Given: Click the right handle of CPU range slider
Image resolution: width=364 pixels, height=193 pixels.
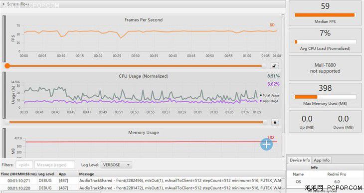Looking at the screenshot, I should coord(265,122).
